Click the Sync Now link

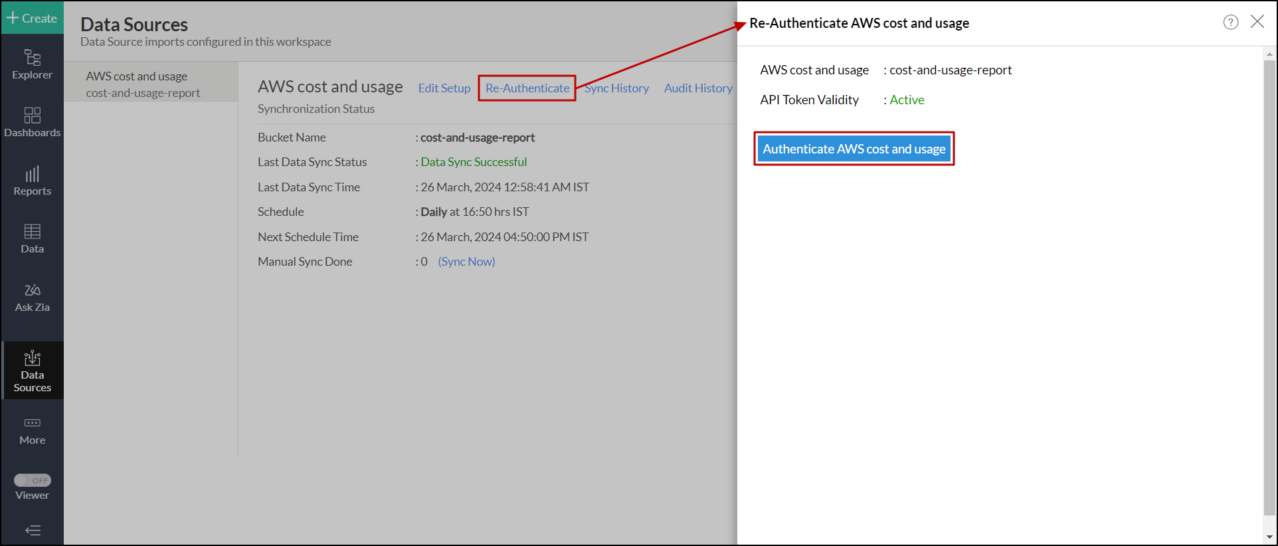[x=466, y=262]
